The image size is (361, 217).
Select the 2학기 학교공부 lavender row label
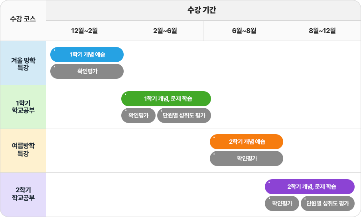[x=23, y=195]
